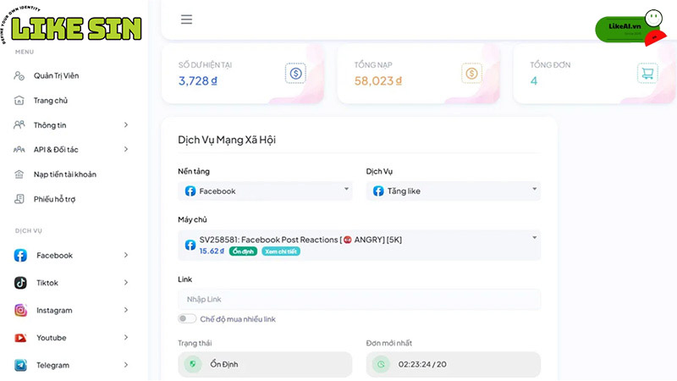
Task: Open the Máy chủ server dropdown
Action: pos(359,245)
